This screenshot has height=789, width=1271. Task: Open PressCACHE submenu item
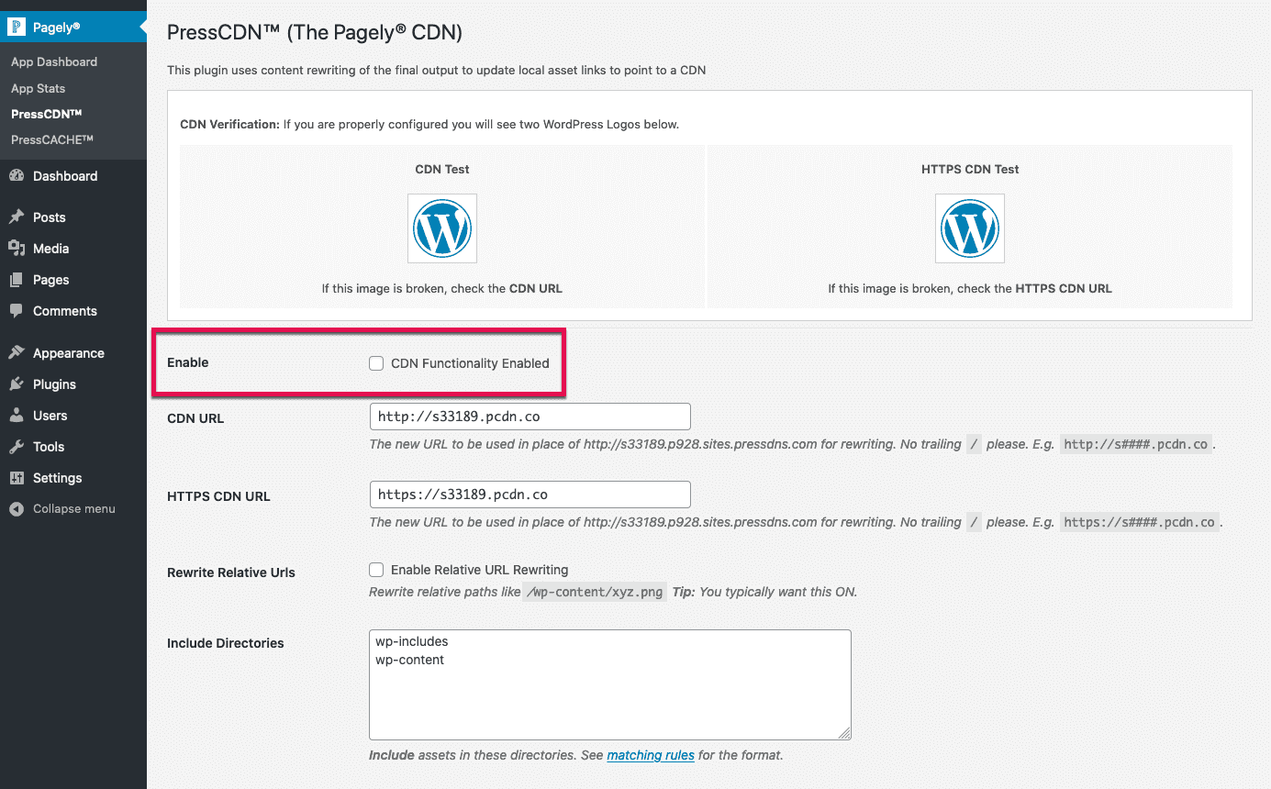[52, 139]
